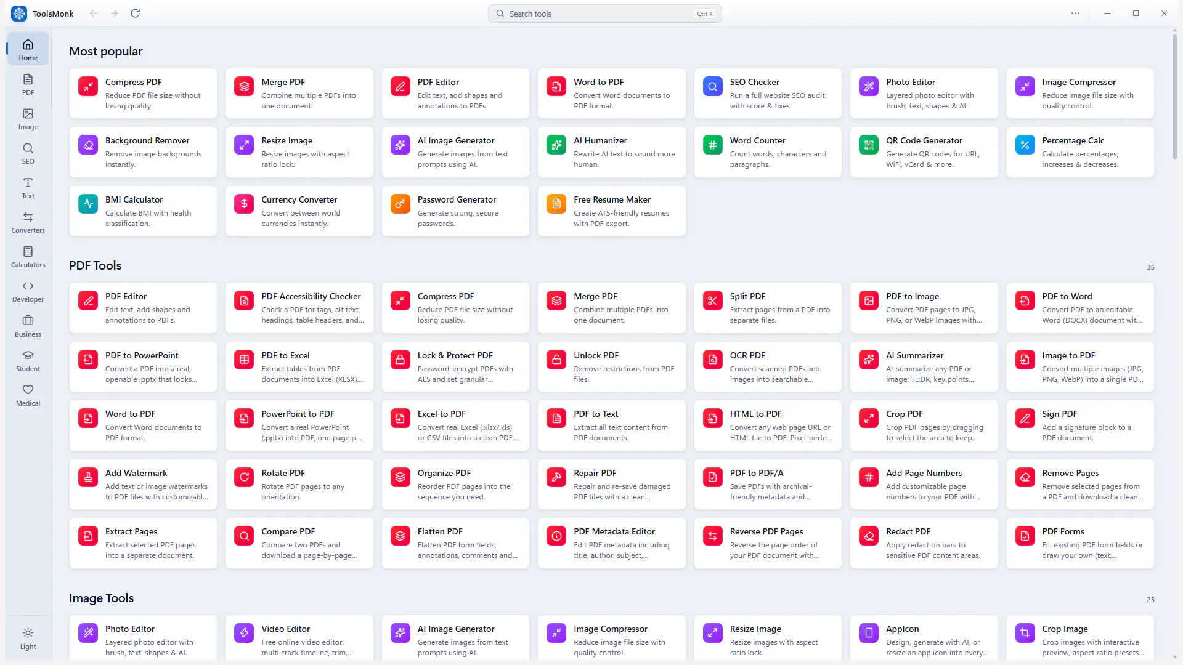Open the Remove Pages tool card
1183x665 pixels.
pyautogui.click(x=1079, y=485)
